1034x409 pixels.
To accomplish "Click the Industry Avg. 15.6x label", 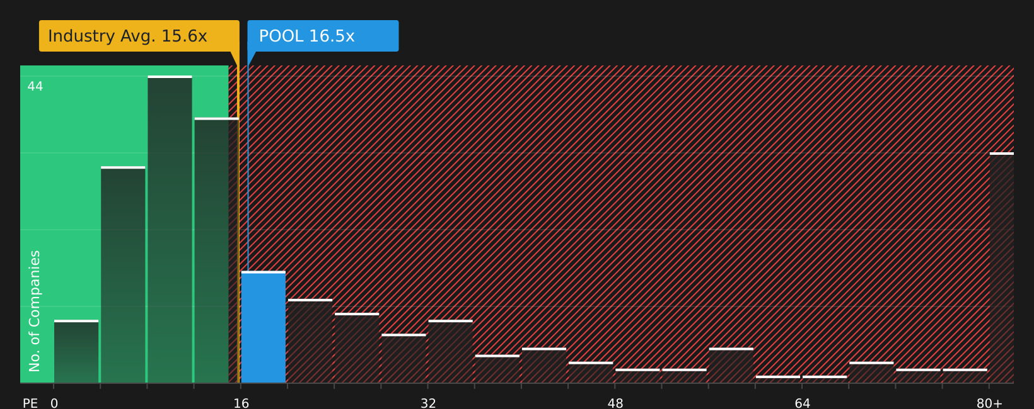I will point(139,36).
